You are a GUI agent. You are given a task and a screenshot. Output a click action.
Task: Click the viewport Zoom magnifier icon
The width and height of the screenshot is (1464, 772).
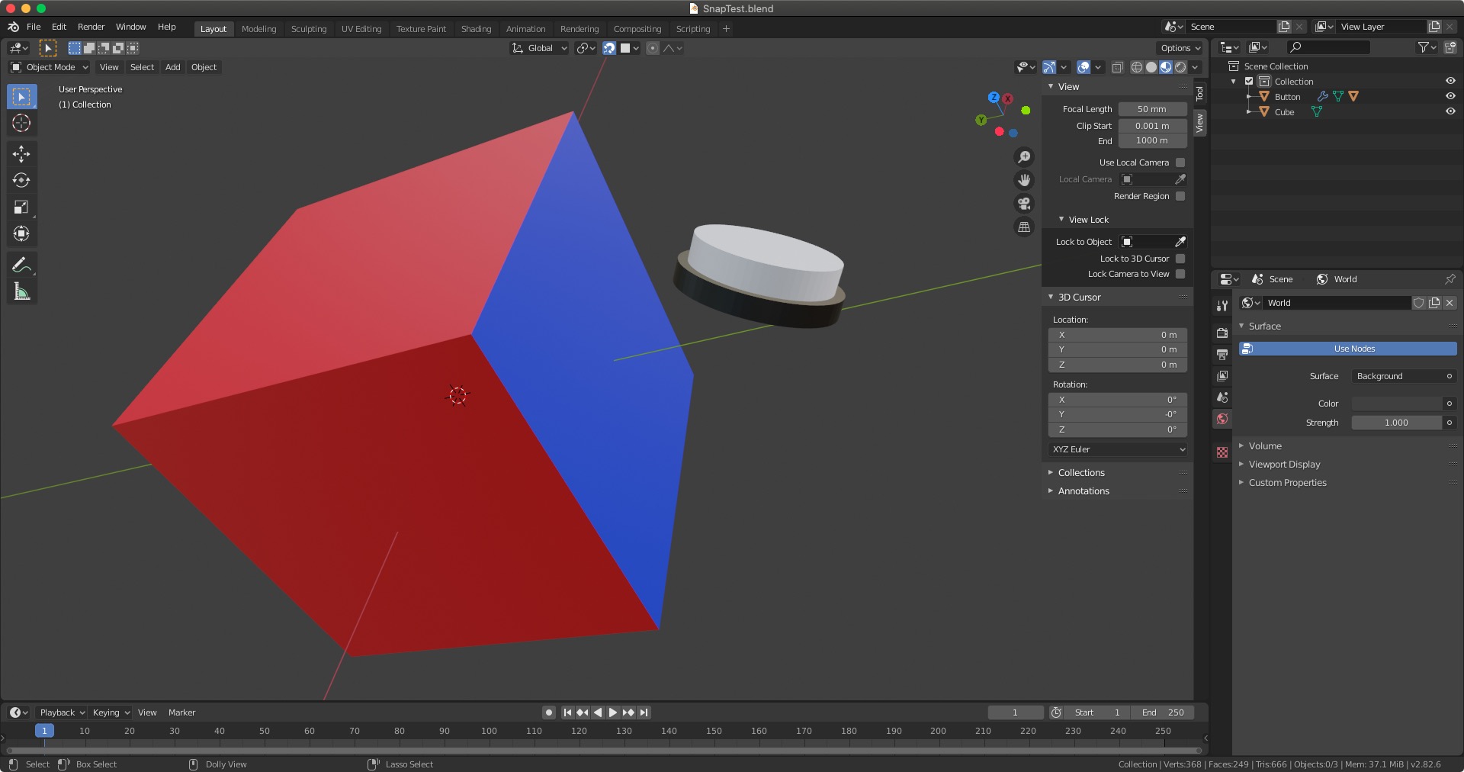[1024, 156]
